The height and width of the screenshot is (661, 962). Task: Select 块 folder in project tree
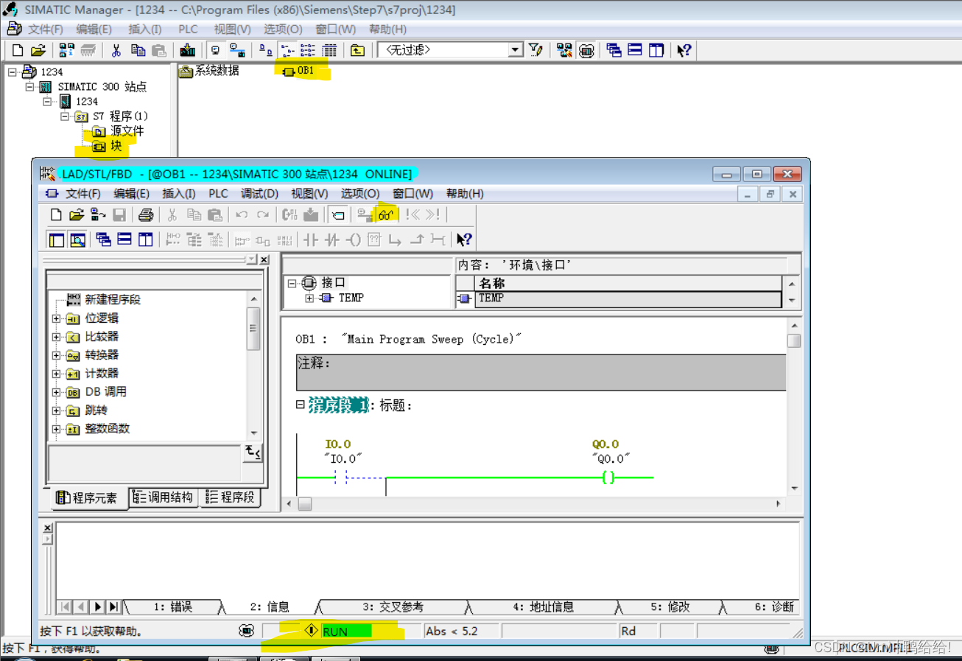pyautogui.click(x=108, y=147)
